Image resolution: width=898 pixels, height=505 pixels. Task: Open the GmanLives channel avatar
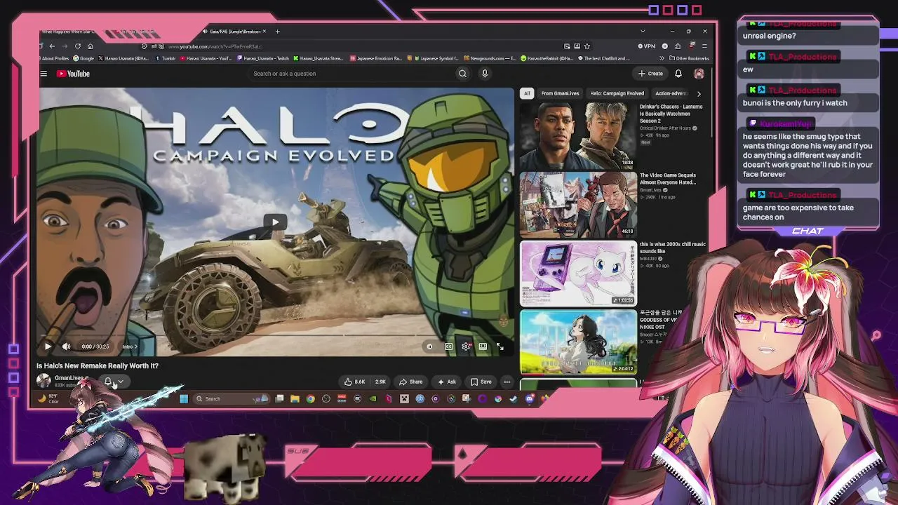(x=43, y=380)
